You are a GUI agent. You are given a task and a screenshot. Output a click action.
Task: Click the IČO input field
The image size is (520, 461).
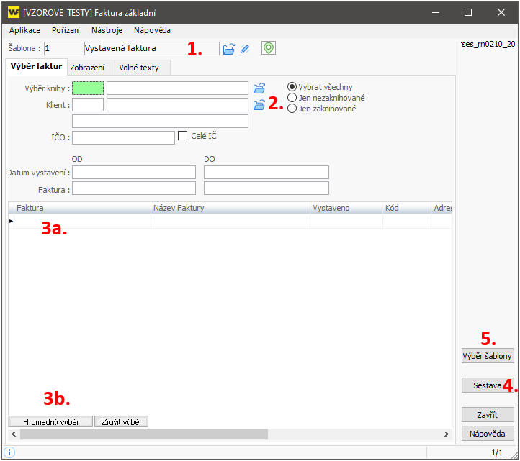pos(123,137)
